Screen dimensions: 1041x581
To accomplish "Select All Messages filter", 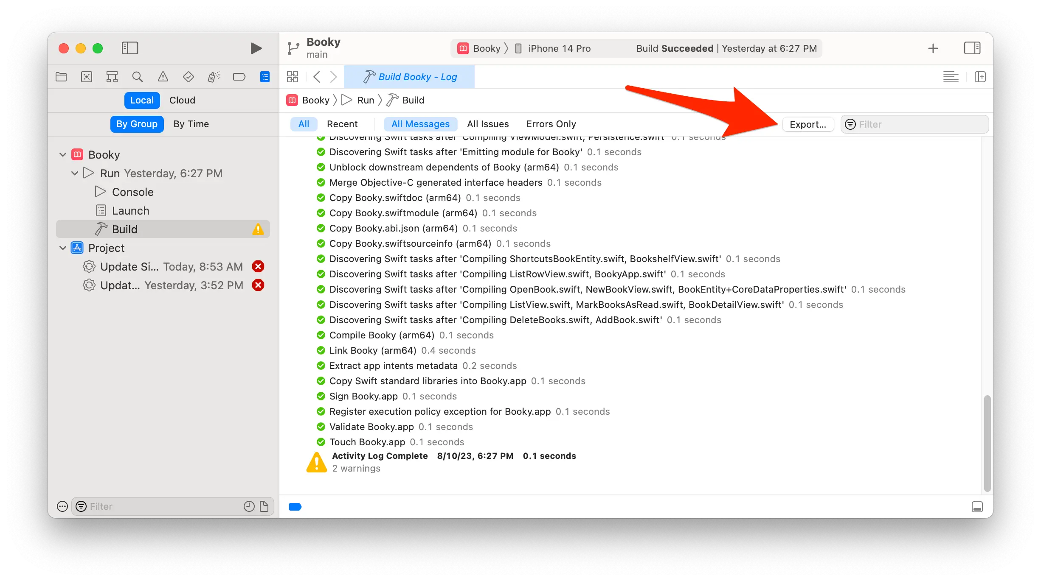I will 420,124.
